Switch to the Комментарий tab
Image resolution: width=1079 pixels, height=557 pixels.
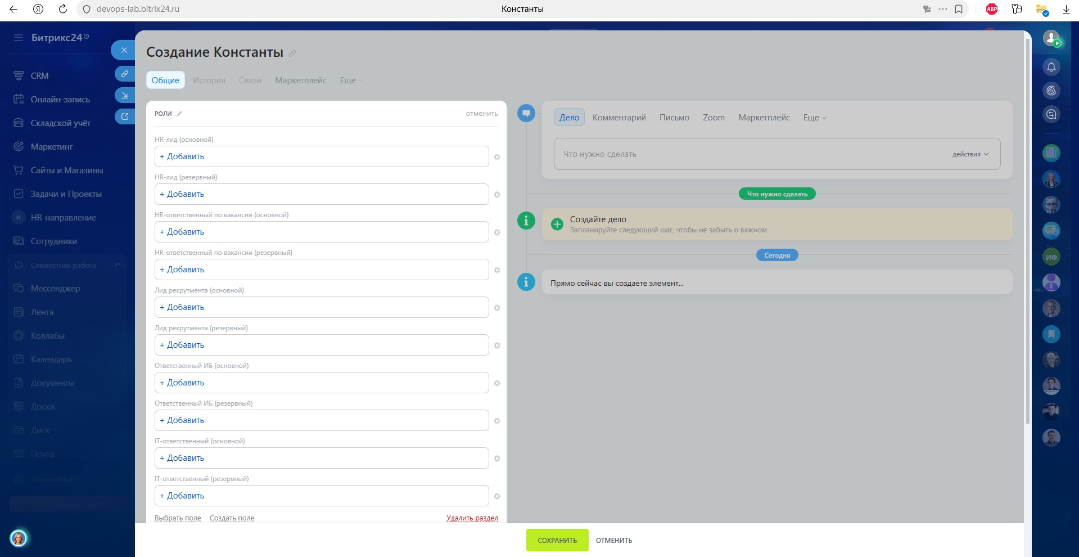(618, 118)
